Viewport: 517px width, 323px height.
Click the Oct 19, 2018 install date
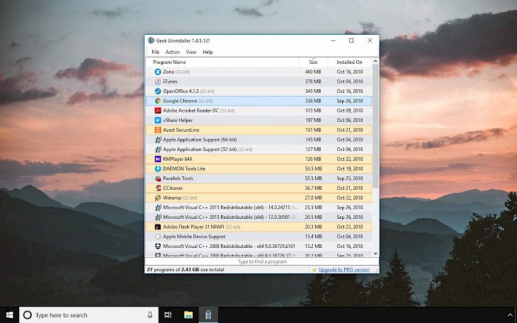pos(349,169)
